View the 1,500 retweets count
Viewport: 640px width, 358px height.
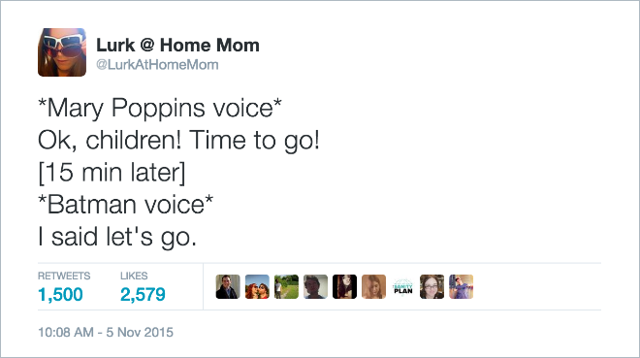click(60, 294)
